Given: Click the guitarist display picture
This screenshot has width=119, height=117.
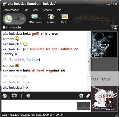Looking at the screenshot, I should 105,44.
